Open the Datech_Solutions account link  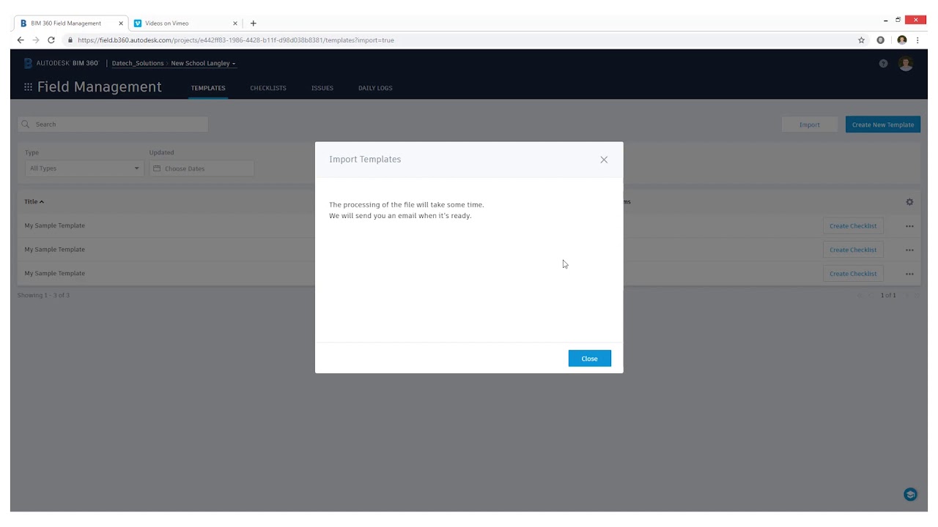coord(138,64)
